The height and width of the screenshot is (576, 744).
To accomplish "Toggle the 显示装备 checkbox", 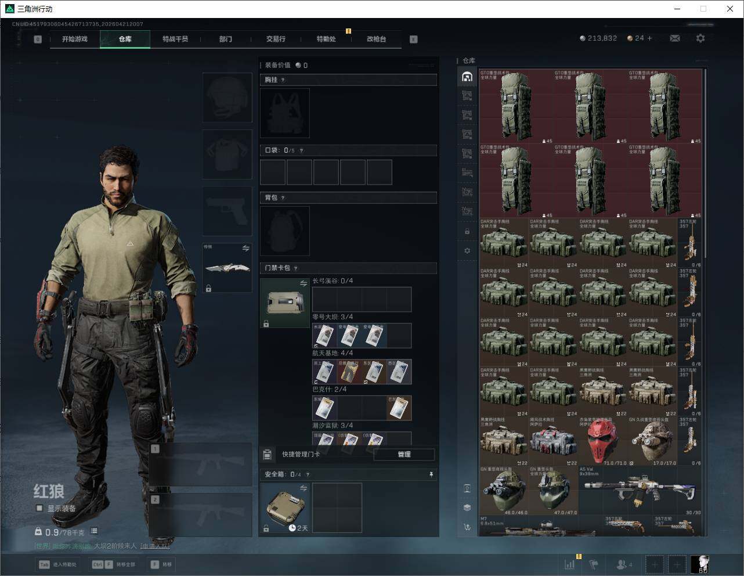I will 39,508.
